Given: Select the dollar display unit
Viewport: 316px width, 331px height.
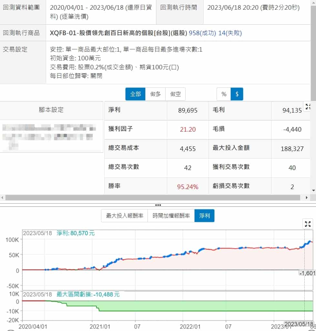Looking at the screenshot, I should [237, 94].
